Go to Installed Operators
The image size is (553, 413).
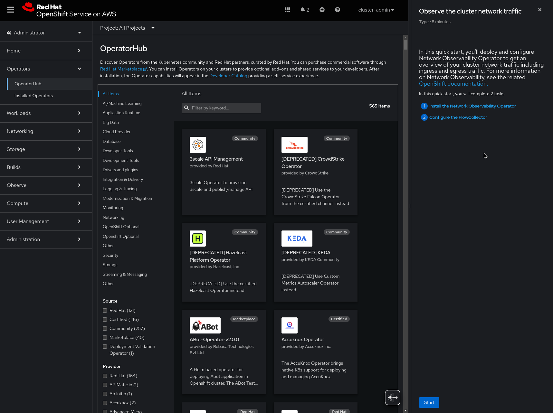click(50, 96)
